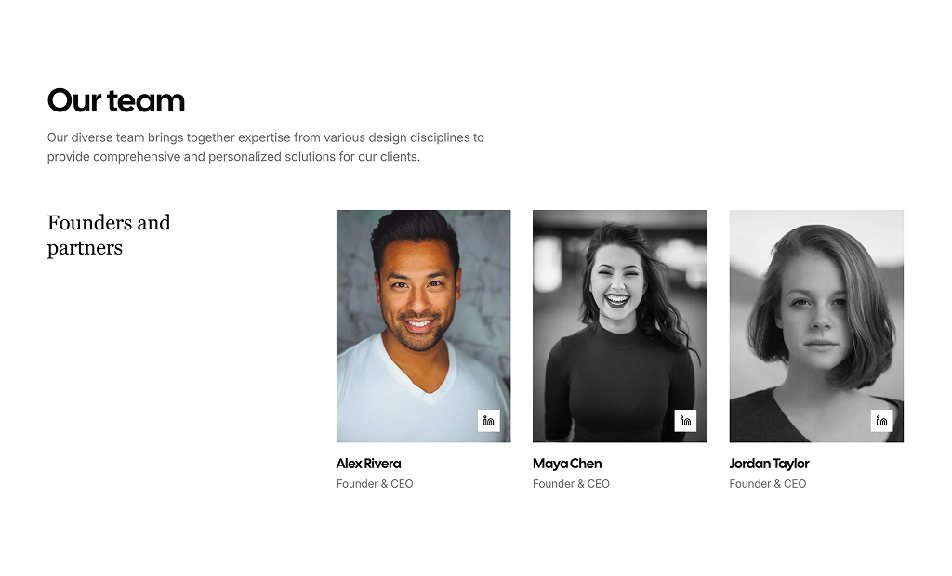
Task: Click the word 'disciplines' in the description
Action: click(x=437, y=137)
